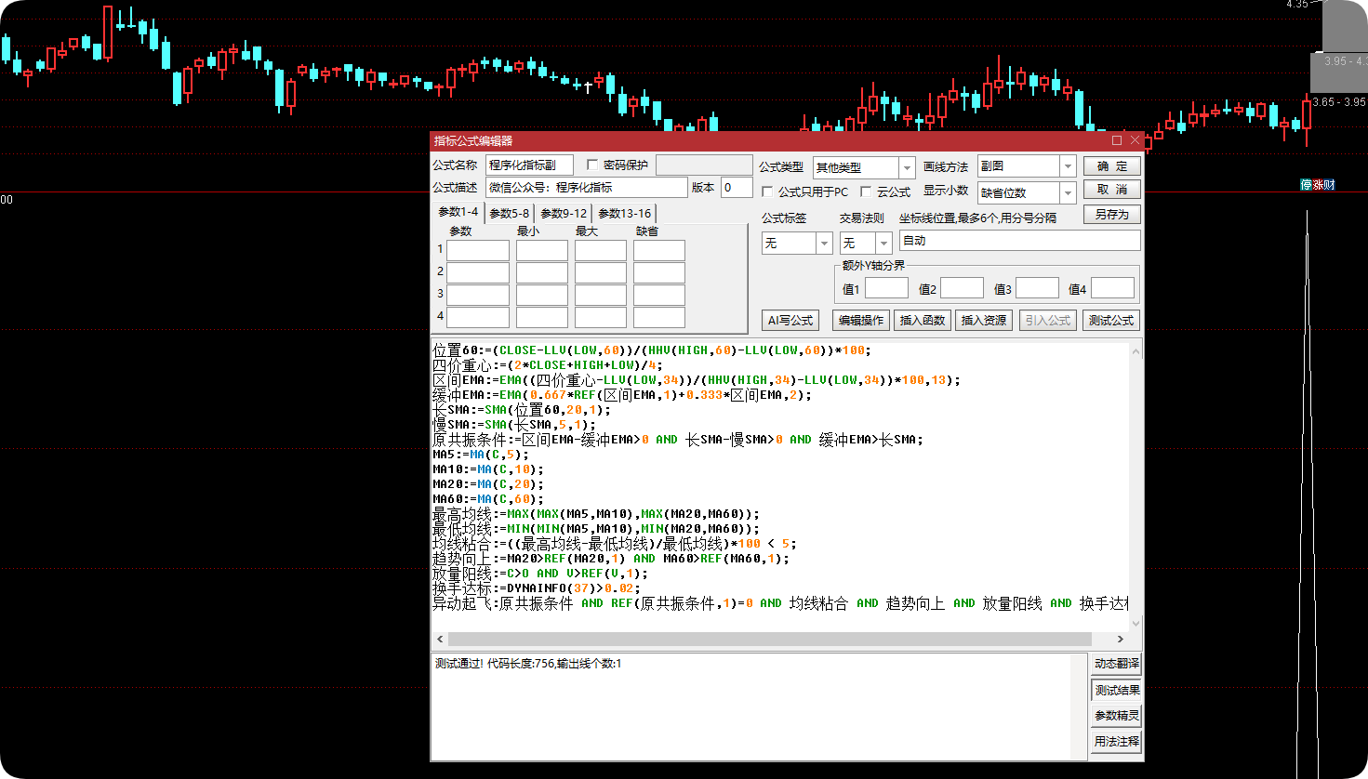Click the 值1 Y-axis boundary field
1368x779 pixels.
886,288
